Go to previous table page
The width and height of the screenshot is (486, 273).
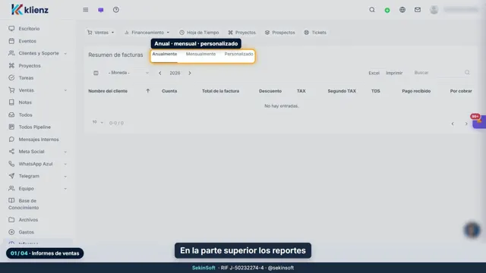pyautogui.click(x=453, y=124)
